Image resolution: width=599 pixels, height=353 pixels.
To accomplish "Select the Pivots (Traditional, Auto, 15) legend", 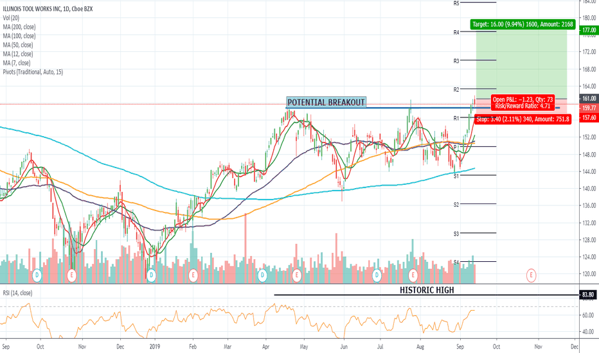I will [33, 72].
